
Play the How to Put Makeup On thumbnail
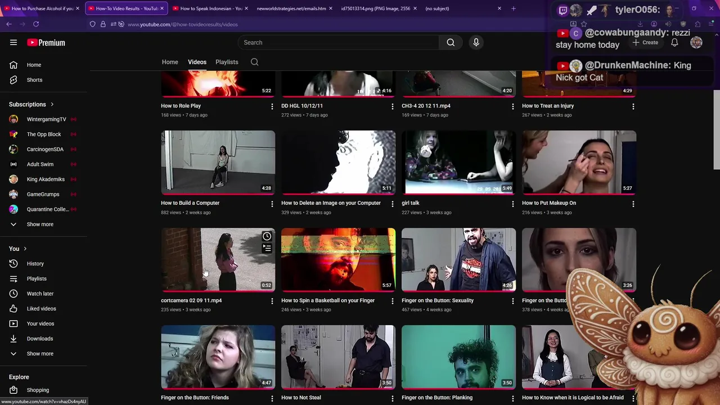coord(579,163)
